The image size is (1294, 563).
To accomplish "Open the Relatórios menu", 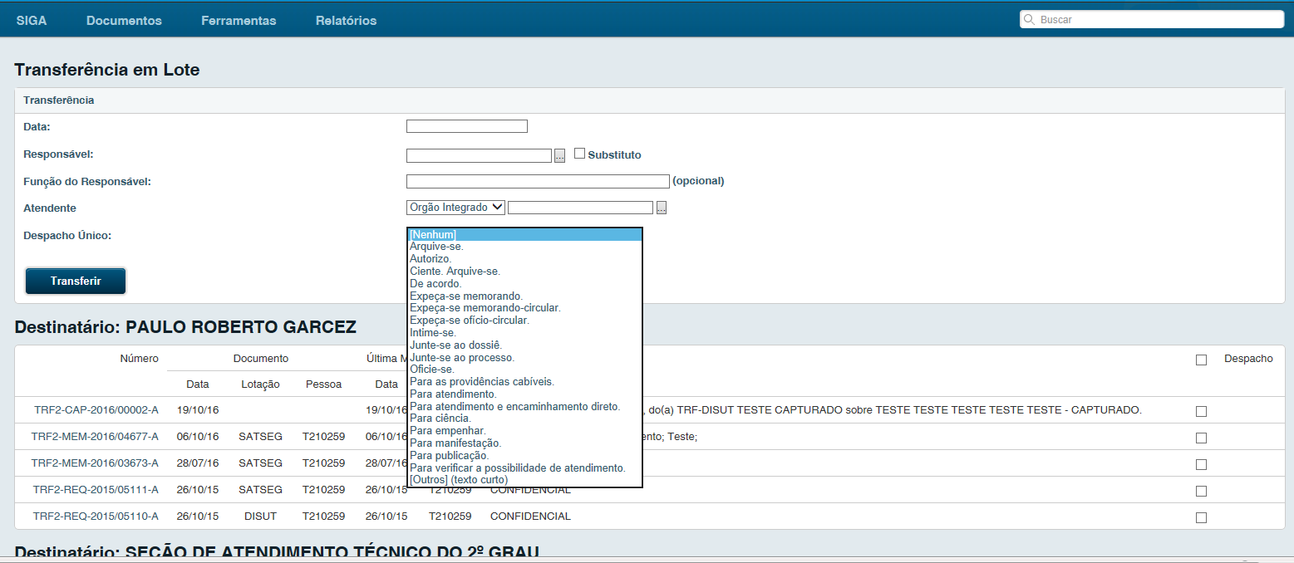I will pos(346,21).
